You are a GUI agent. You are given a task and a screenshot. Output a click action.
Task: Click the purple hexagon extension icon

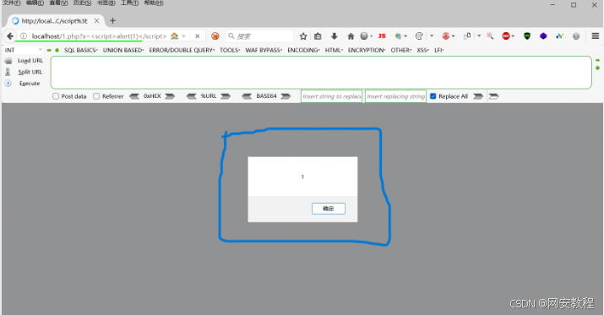tap(543, 36)
